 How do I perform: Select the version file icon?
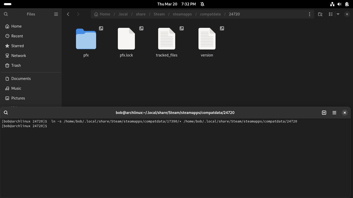[207, 39]
